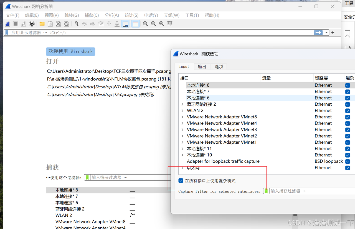Toggle promiscuous checkbox for VMnet8 adapter
Viewport: 355px width, 229px height.
tap(348, 117)
